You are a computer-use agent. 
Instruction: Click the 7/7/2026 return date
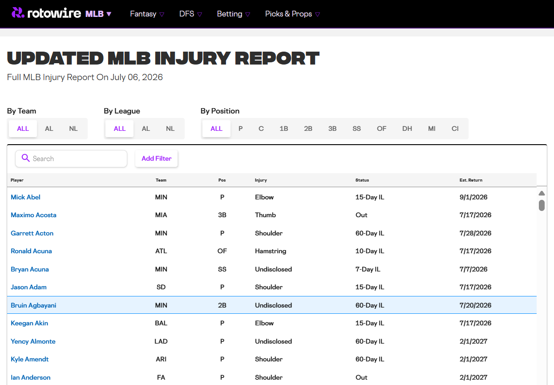(x=473, y=269)
